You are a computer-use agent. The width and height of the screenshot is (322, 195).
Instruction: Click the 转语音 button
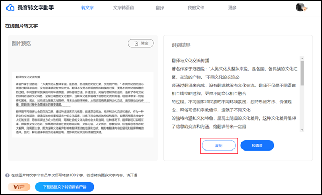pyautogui.click(x=257, y=145)
